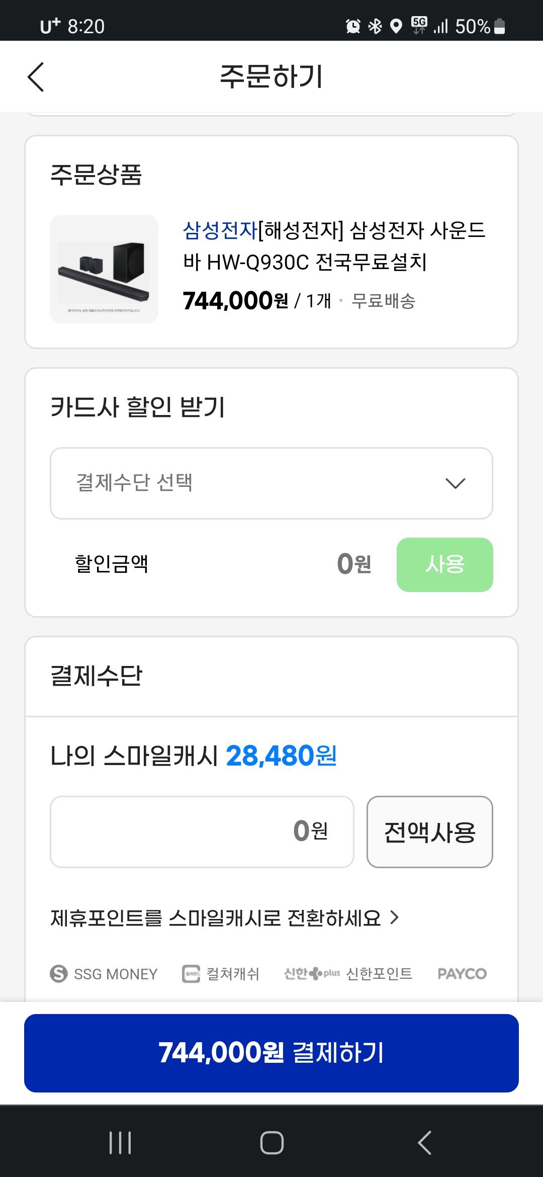Tap the Android home button
This screenshot has width=543, height=1177.
pyautogui.click(x=271, y=1143)
